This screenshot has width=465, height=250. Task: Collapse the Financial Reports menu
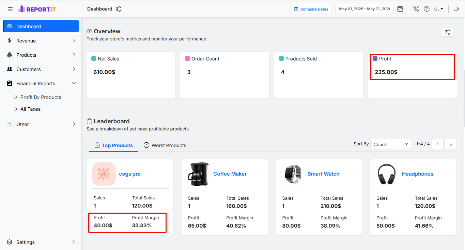pos(41,84)
